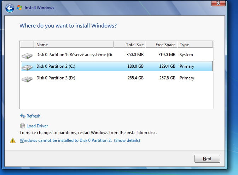Refresh the partition list via link
Image resolution: width=238 pixels, height=175 pixels.
33,116
